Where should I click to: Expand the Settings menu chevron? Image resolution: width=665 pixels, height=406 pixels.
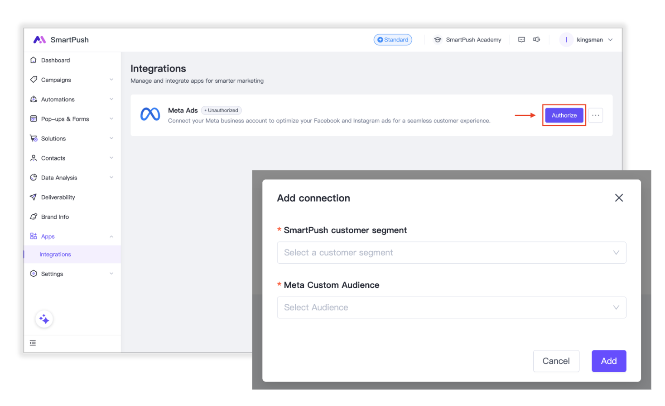111,274
